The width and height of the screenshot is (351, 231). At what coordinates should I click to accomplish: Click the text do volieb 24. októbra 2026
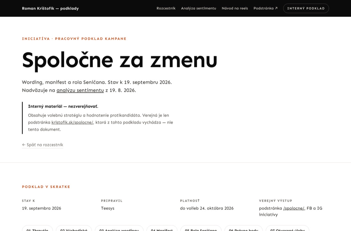tap(207, 208)
